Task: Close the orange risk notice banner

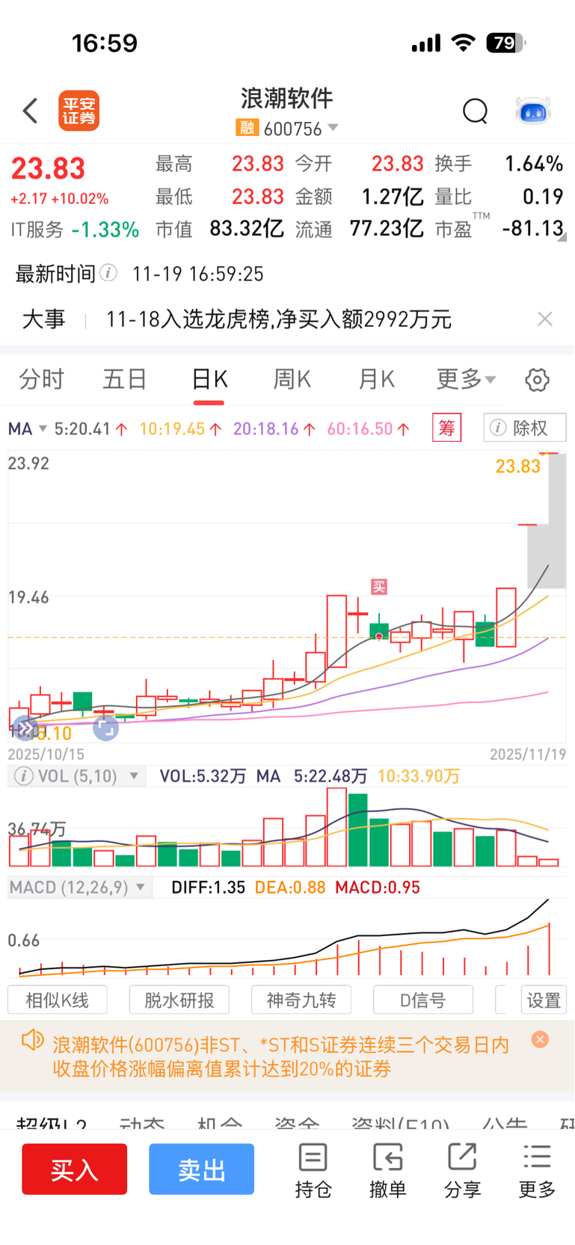Action: point(540,1039)
